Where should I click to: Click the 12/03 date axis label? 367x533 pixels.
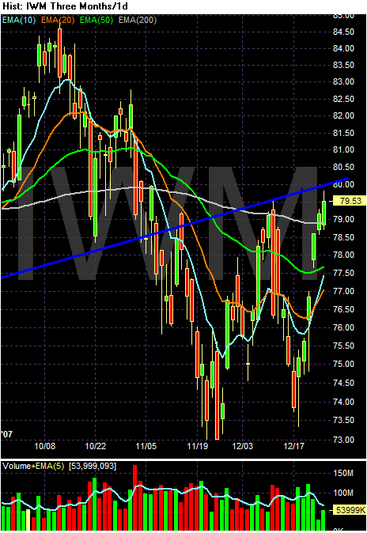point(243,446)
